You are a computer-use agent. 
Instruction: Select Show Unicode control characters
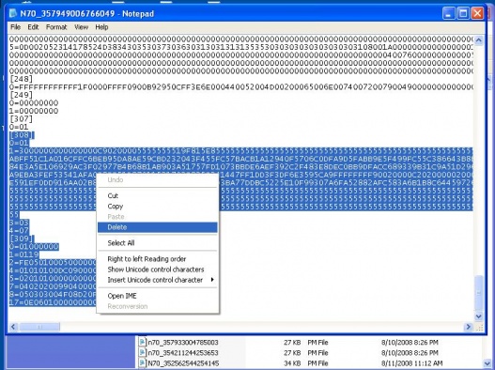pyautogui.click(x=157, y=270)
